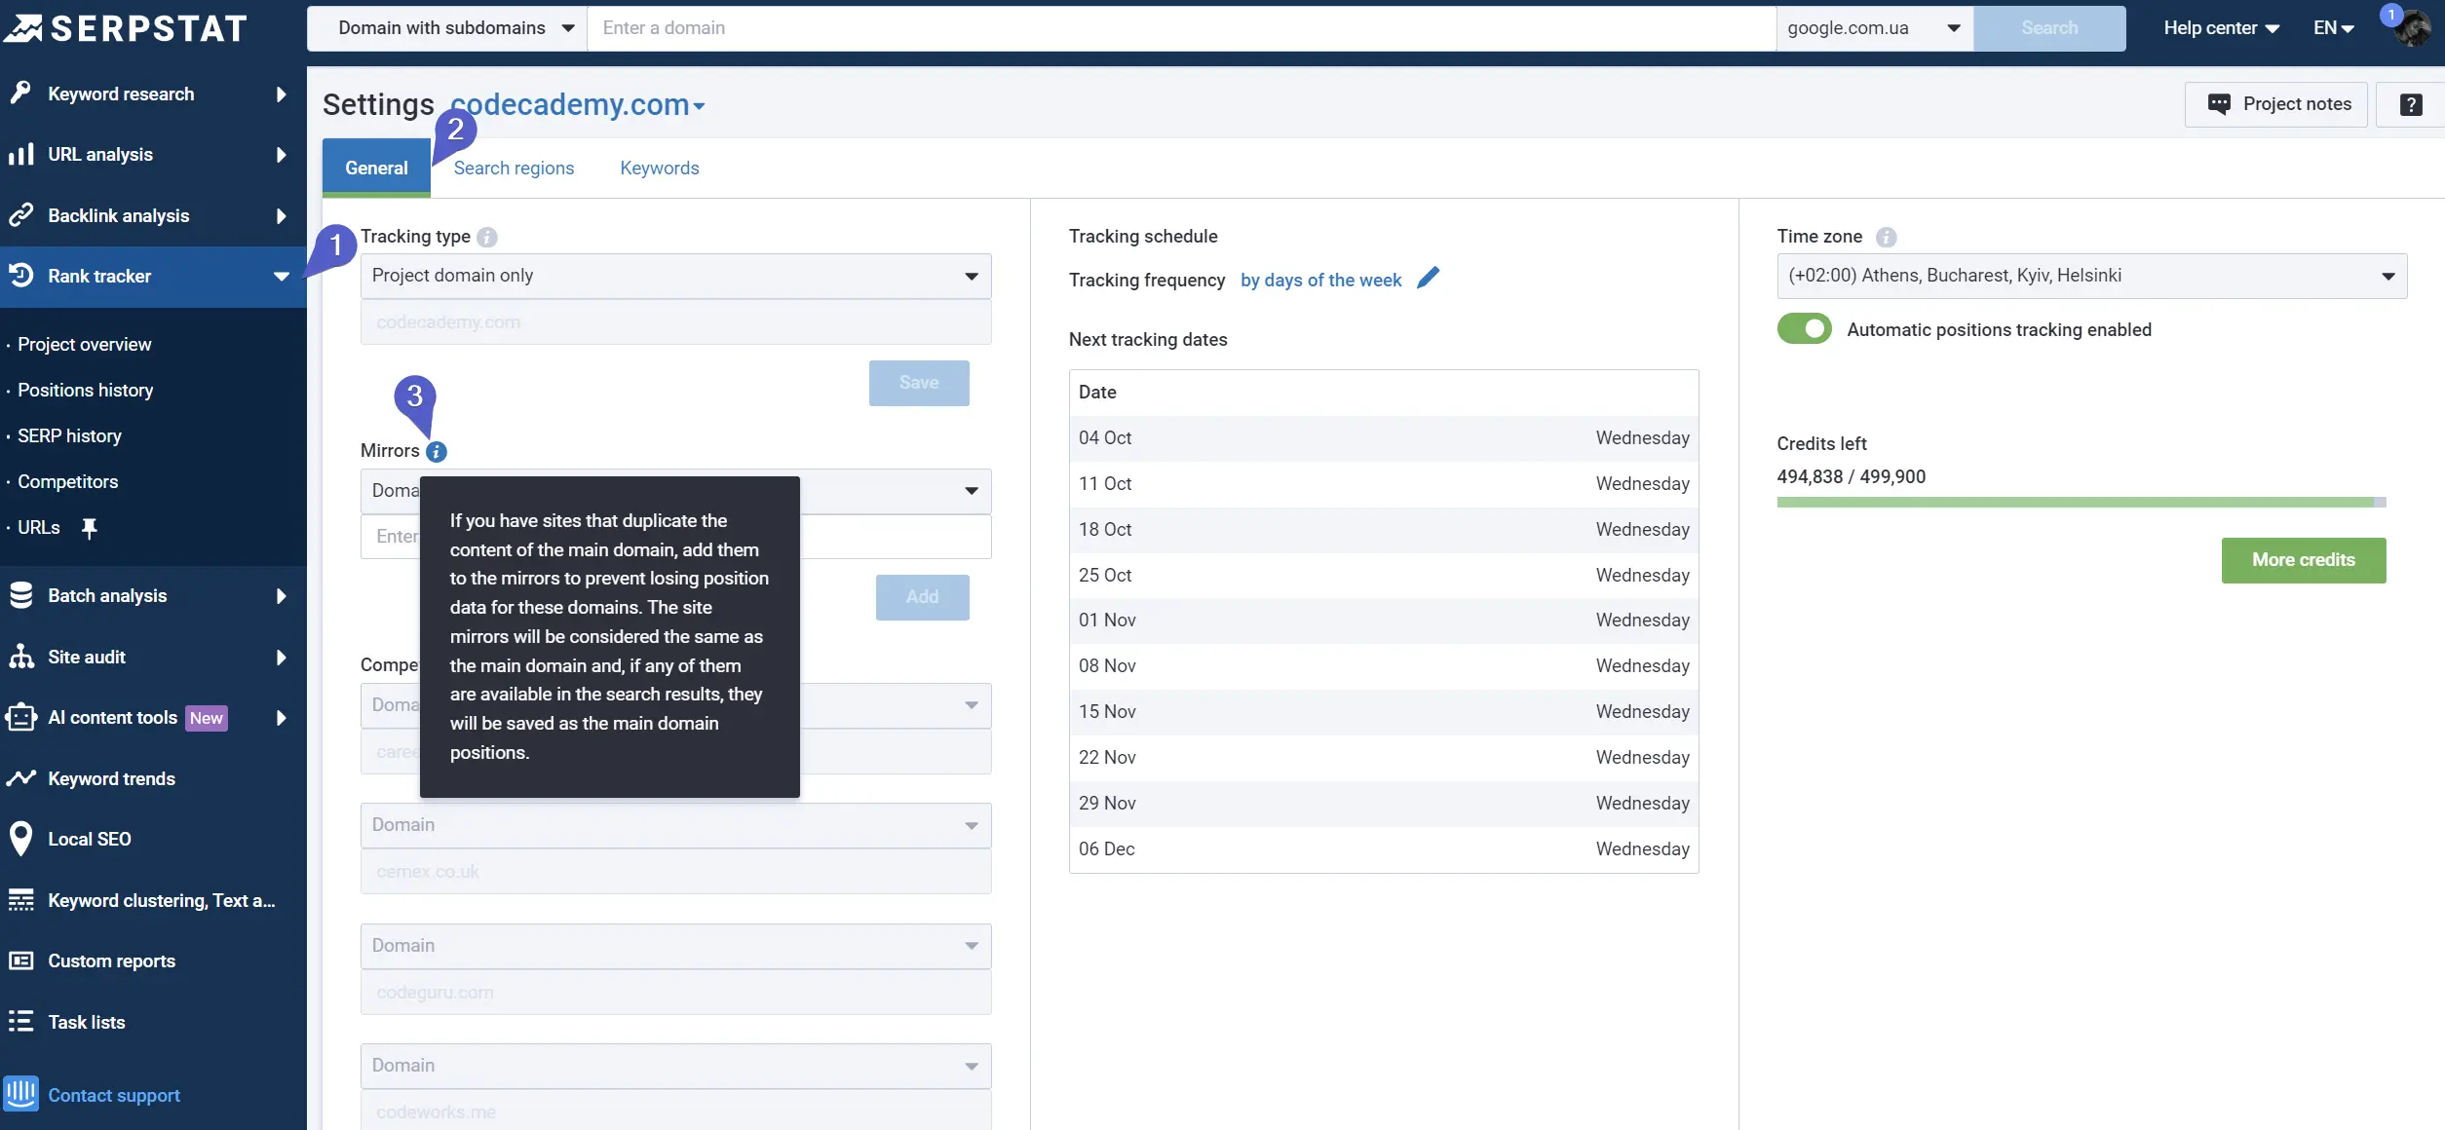Viewport: 2445px width, 1130px height.
Task: Click the Serpstat logo
Action: pyautogui.click(x=125, y=28)
